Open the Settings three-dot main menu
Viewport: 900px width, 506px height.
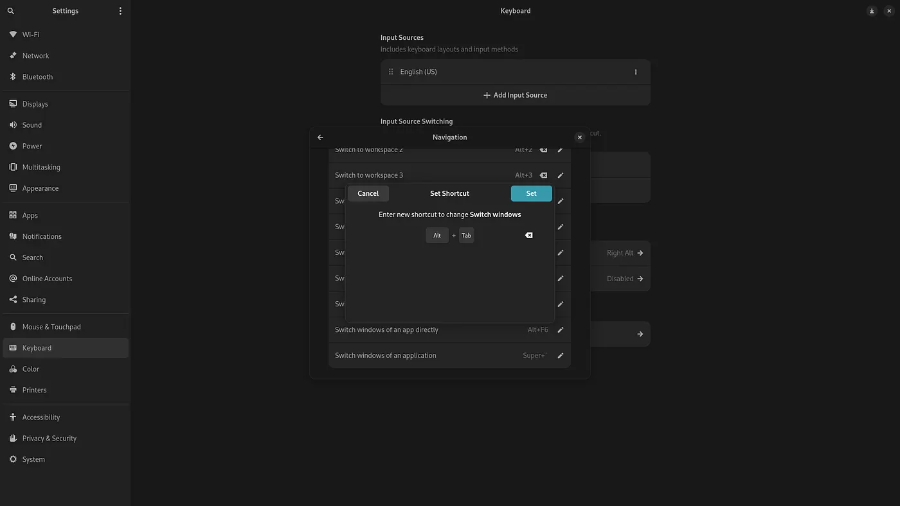click(x=120, y=11)
